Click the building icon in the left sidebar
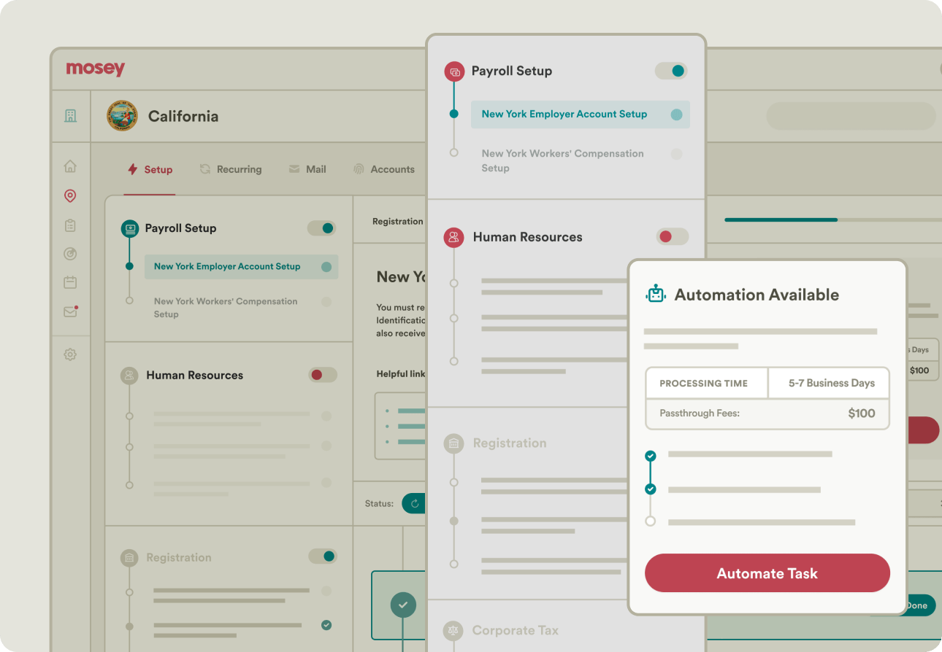942x652 pixels. 70,116
